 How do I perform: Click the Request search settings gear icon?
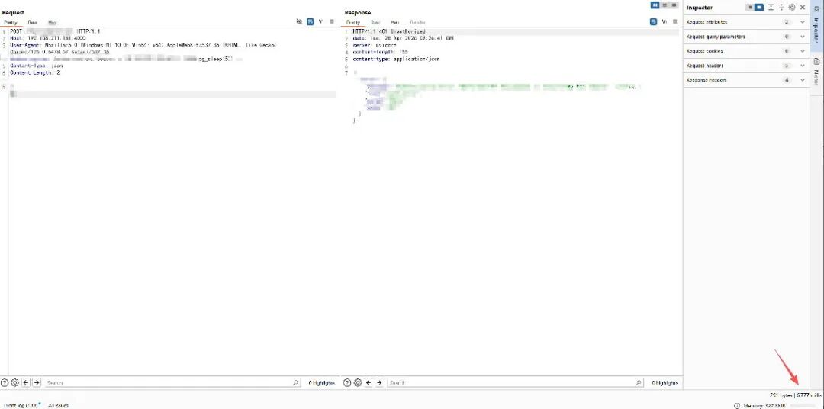point(15,382)
